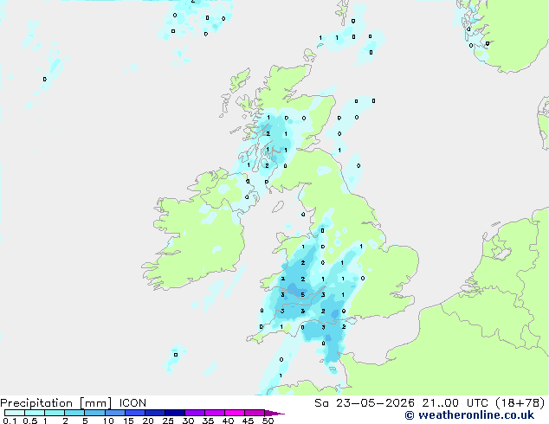The height and width of the screenshot is (424, 549).
Task: Click the legend value label '0.1'
Action: tap(10, 421)
